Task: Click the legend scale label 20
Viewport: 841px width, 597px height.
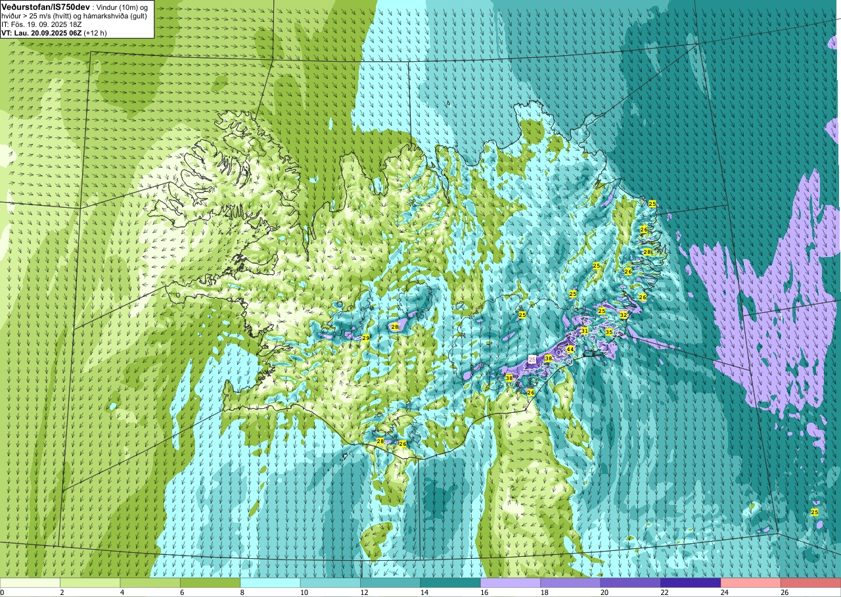Action: coord(605,592)
